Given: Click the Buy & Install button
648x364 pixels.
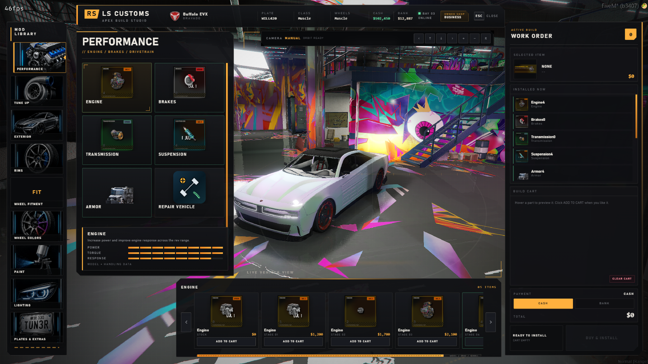Looking at the screenshot, I should (x=602, y=338).
